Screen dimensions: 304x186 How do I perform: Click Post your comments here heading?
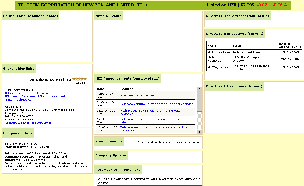(x=118, y=170)
